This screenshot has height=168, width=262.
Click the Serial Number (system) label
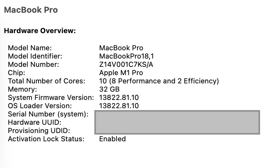[48, 114]
